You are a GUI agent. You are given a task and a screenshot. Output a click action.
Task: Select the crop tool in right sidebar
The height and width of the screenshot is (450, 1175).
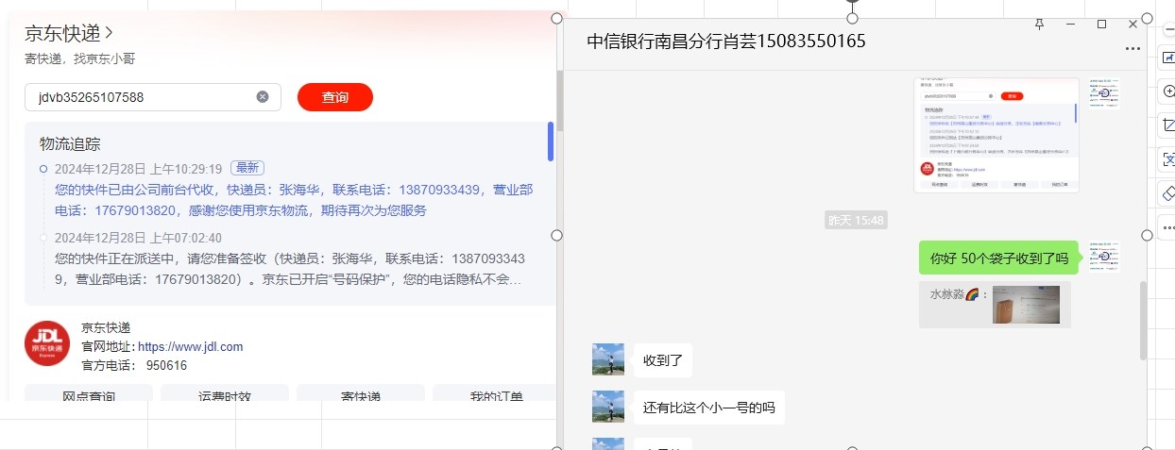[1168, 125]
